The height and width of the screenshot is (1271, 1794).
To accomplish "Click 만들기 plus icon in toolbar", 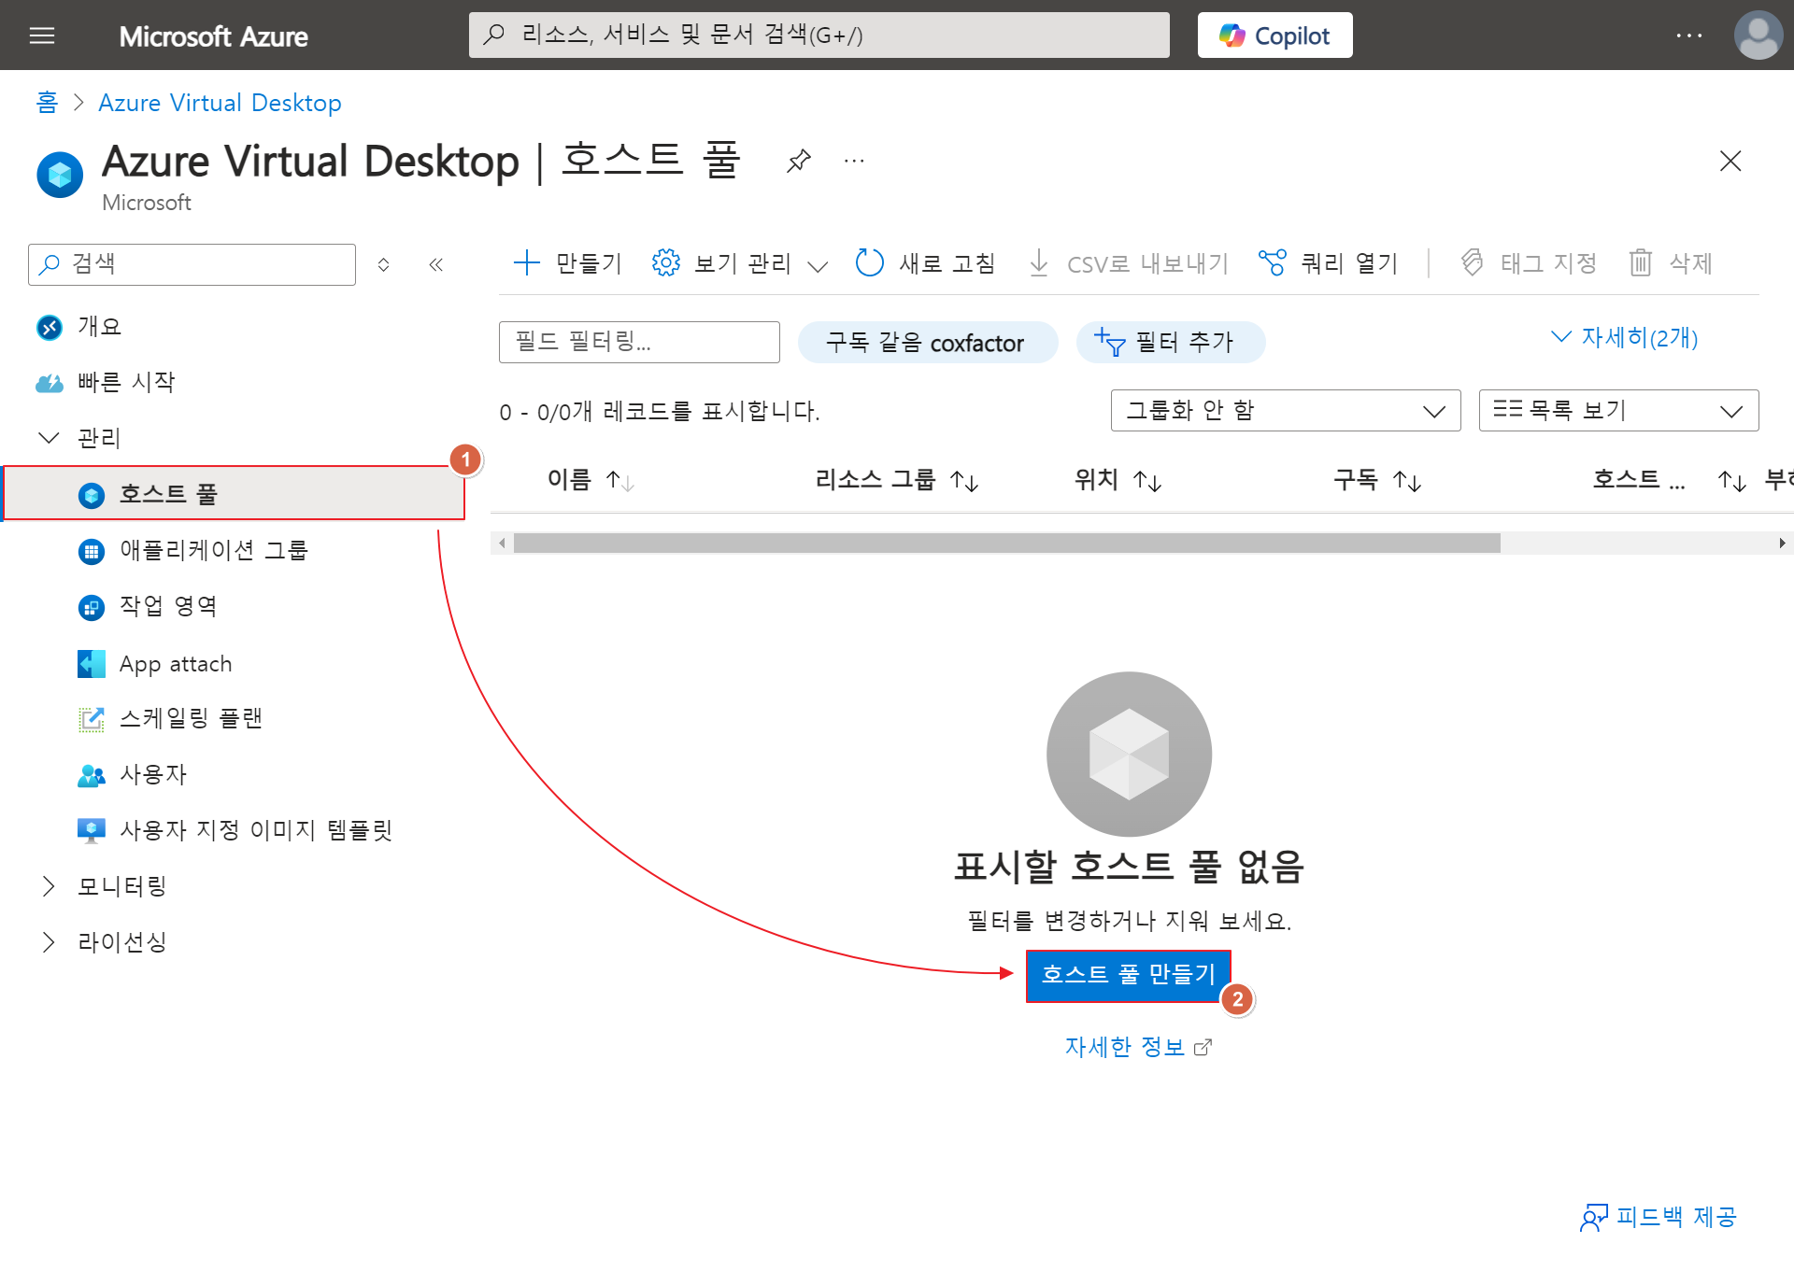I will [527, 263].
